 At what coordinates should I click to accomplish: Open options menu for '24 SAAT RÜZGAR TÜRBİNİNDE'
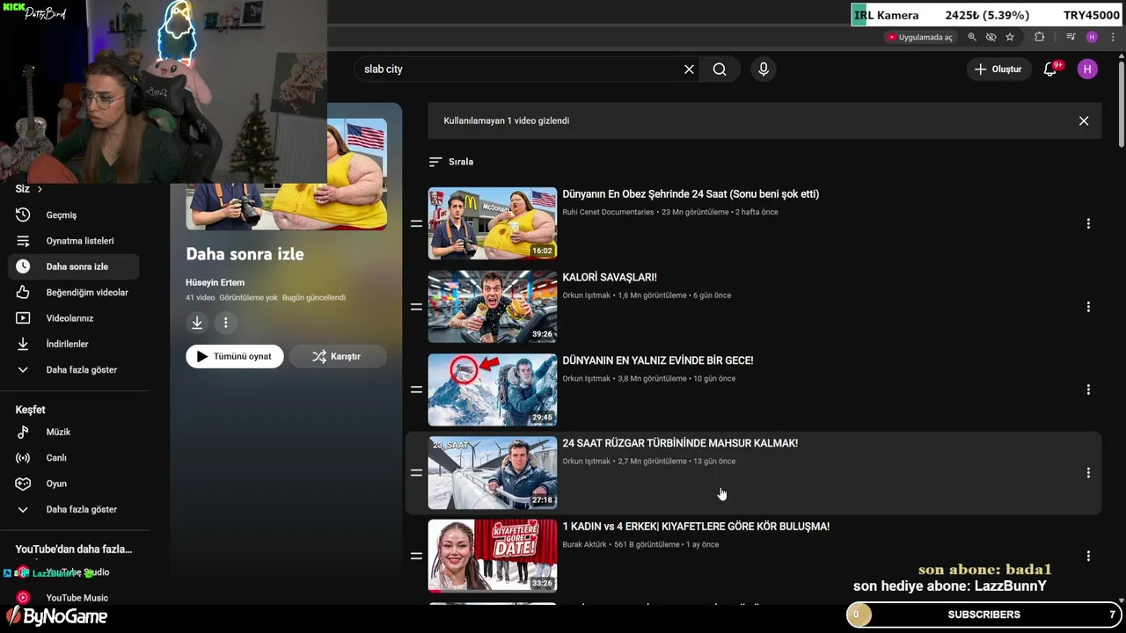pos(1088,473)
